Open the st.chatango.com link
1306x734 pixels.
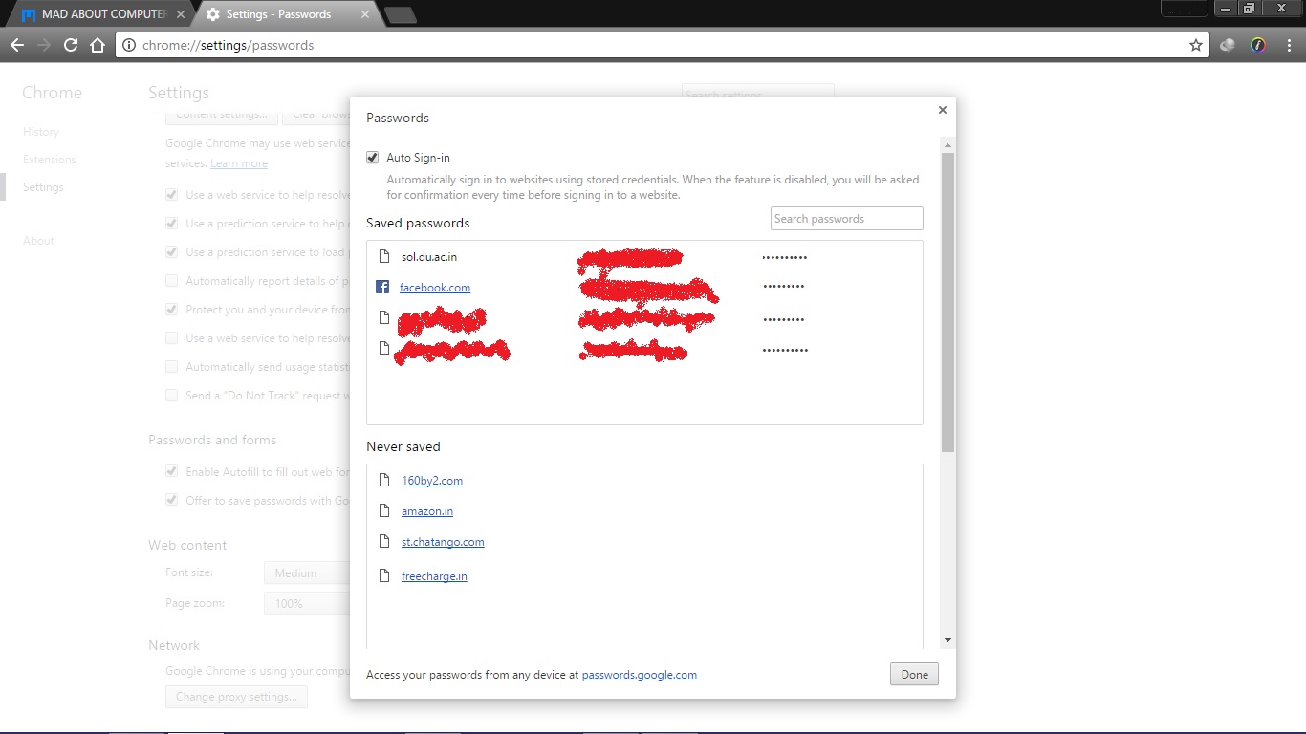click(443, 542)
